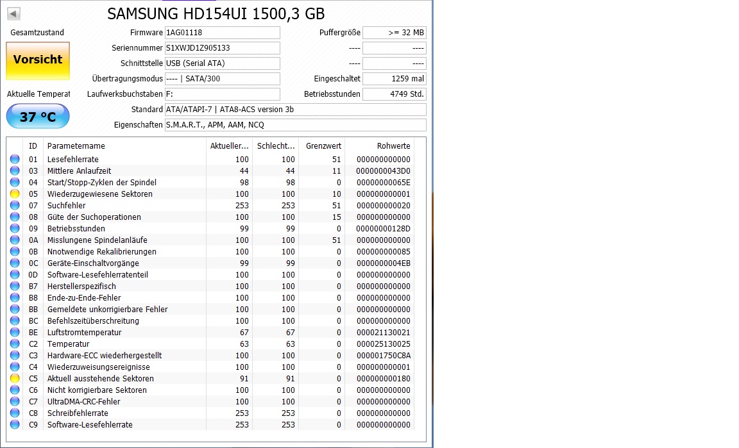The width and height of the screenshot is (739, 448).
Task: Click the disk title SAMSUNG HD154UI 1500,3 GB
Action: pos(216,13)
